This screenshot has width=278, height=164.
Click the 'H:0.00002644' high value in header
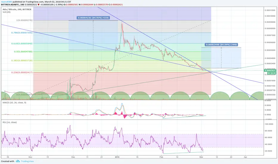(x=86, y=4)
